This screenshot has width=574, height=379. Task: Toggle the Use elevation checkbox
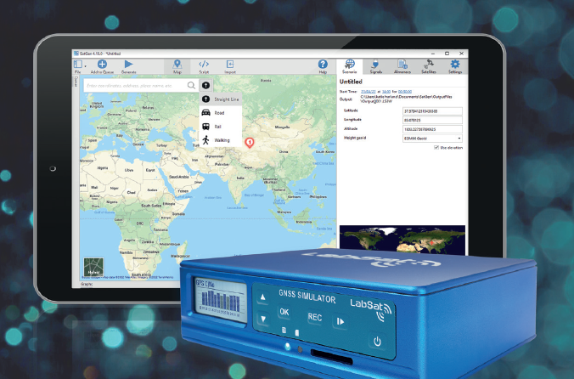pyautogui.click(x=436, y=148)
